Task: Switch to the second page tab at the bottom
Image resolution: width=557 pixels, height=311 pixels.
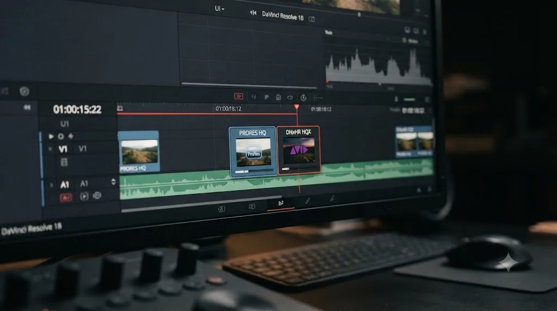Action: 251,206
